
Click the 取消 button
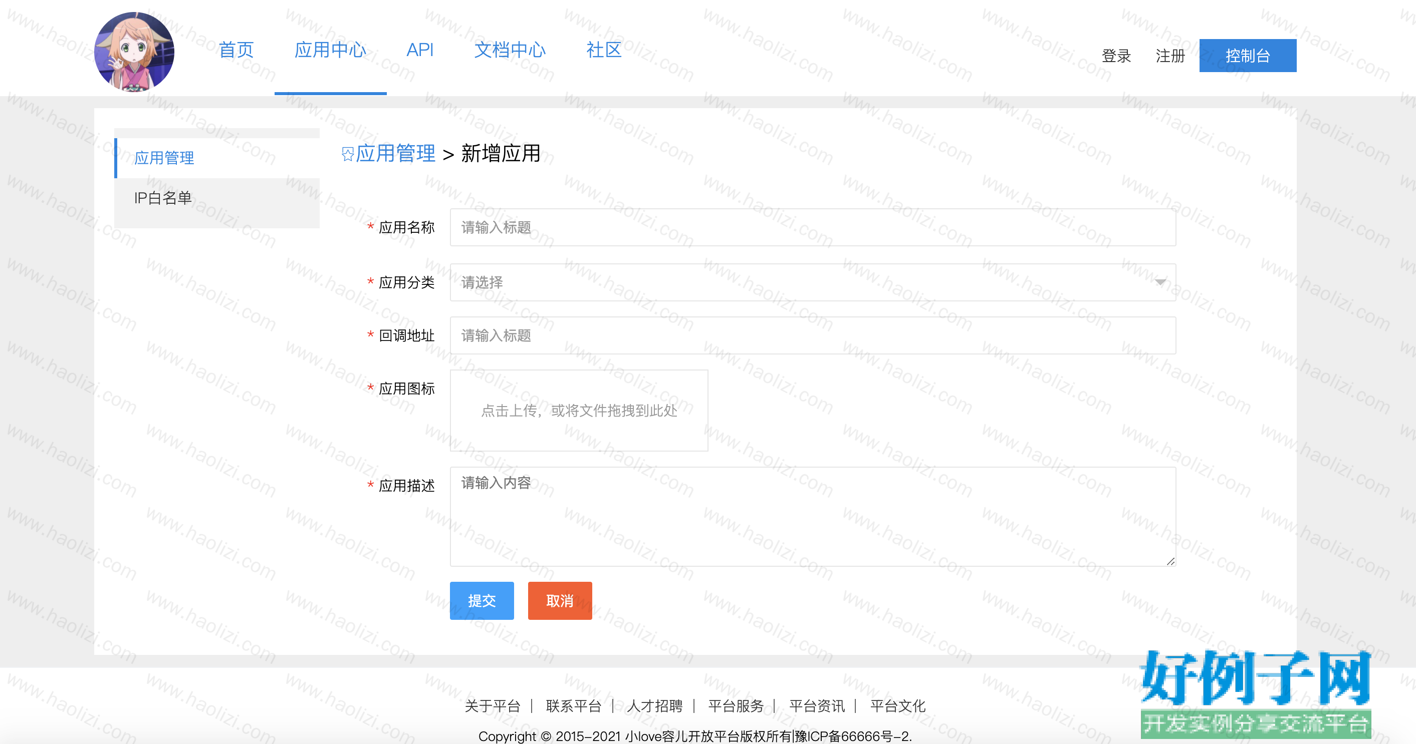click(560, 601)
